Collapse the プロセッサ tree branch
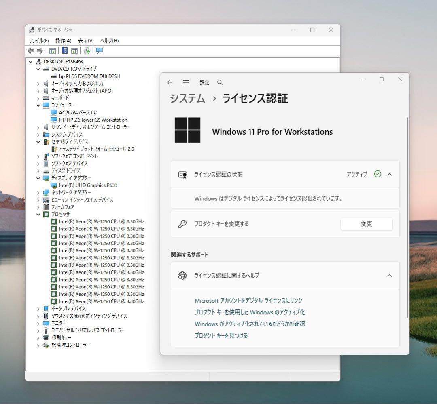This screenshot has height=404, width=437. tap(38, 214)
